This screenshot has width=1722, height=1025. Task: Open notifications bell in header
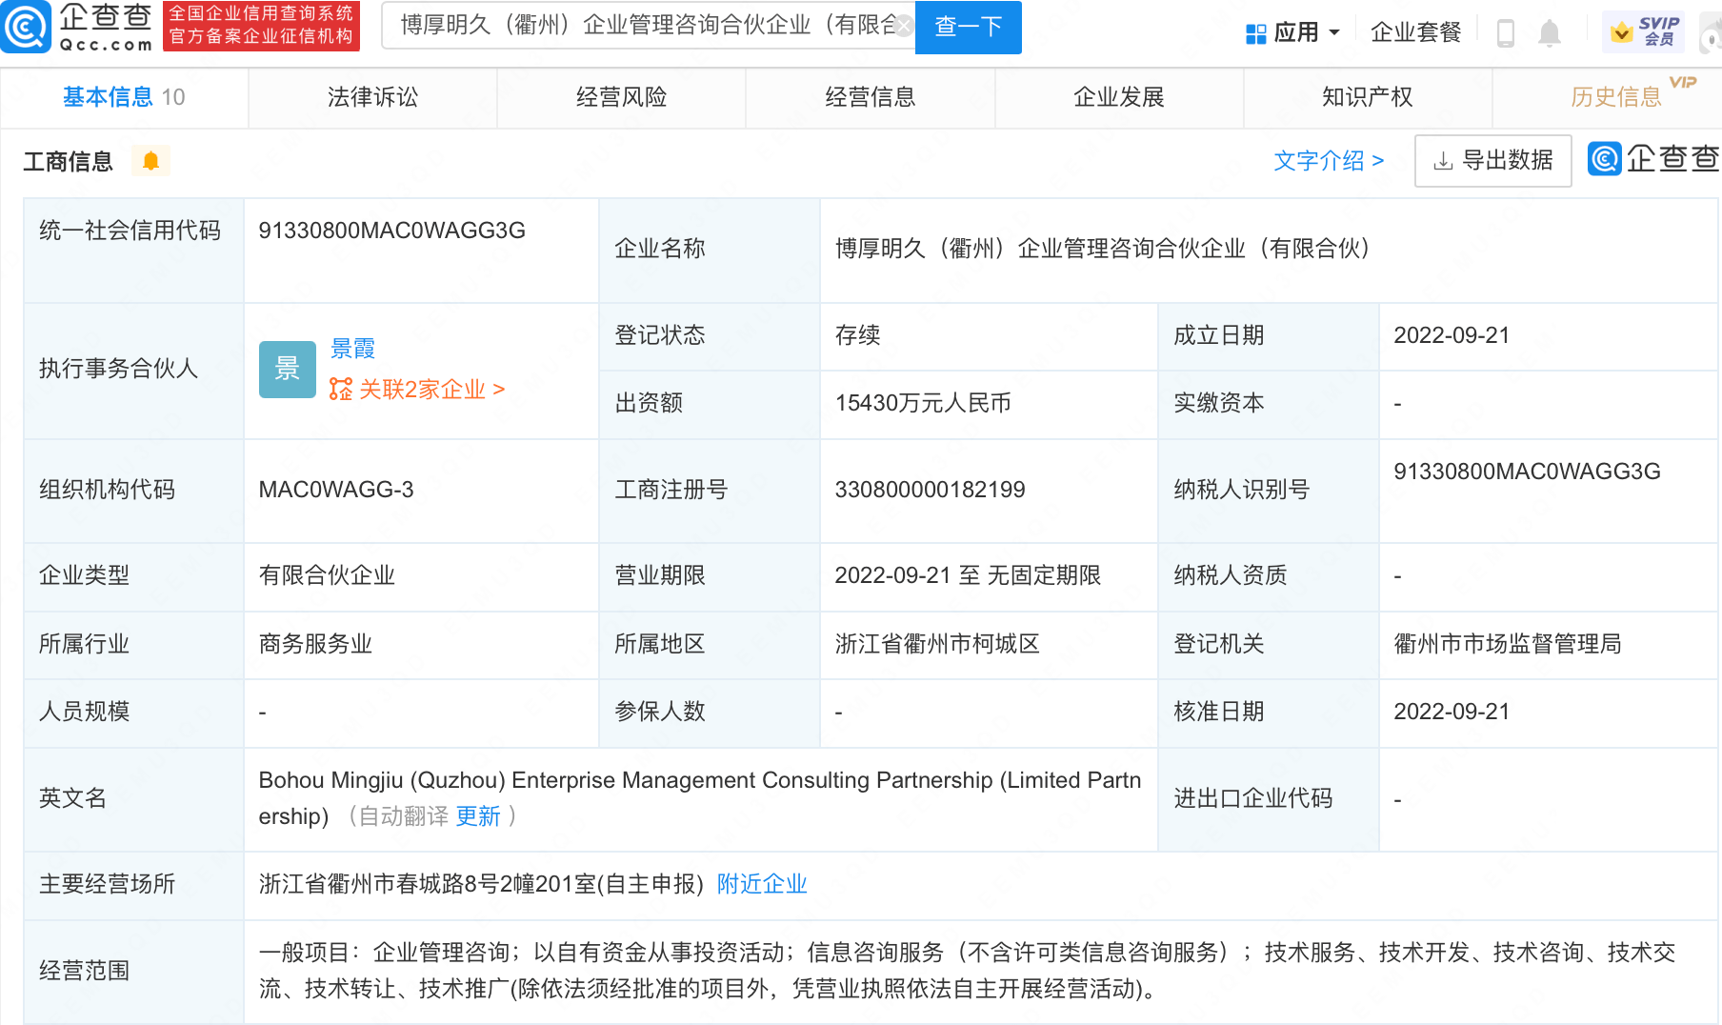(1550, 33)
